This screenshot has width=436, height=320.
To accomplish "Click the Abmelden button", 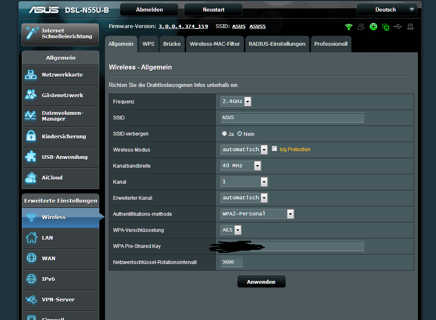I will click(x=149, y=10).
